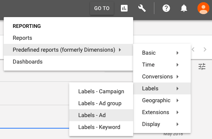Select Labels - Campaign report

pyautogui.click(x=101, y=91)
